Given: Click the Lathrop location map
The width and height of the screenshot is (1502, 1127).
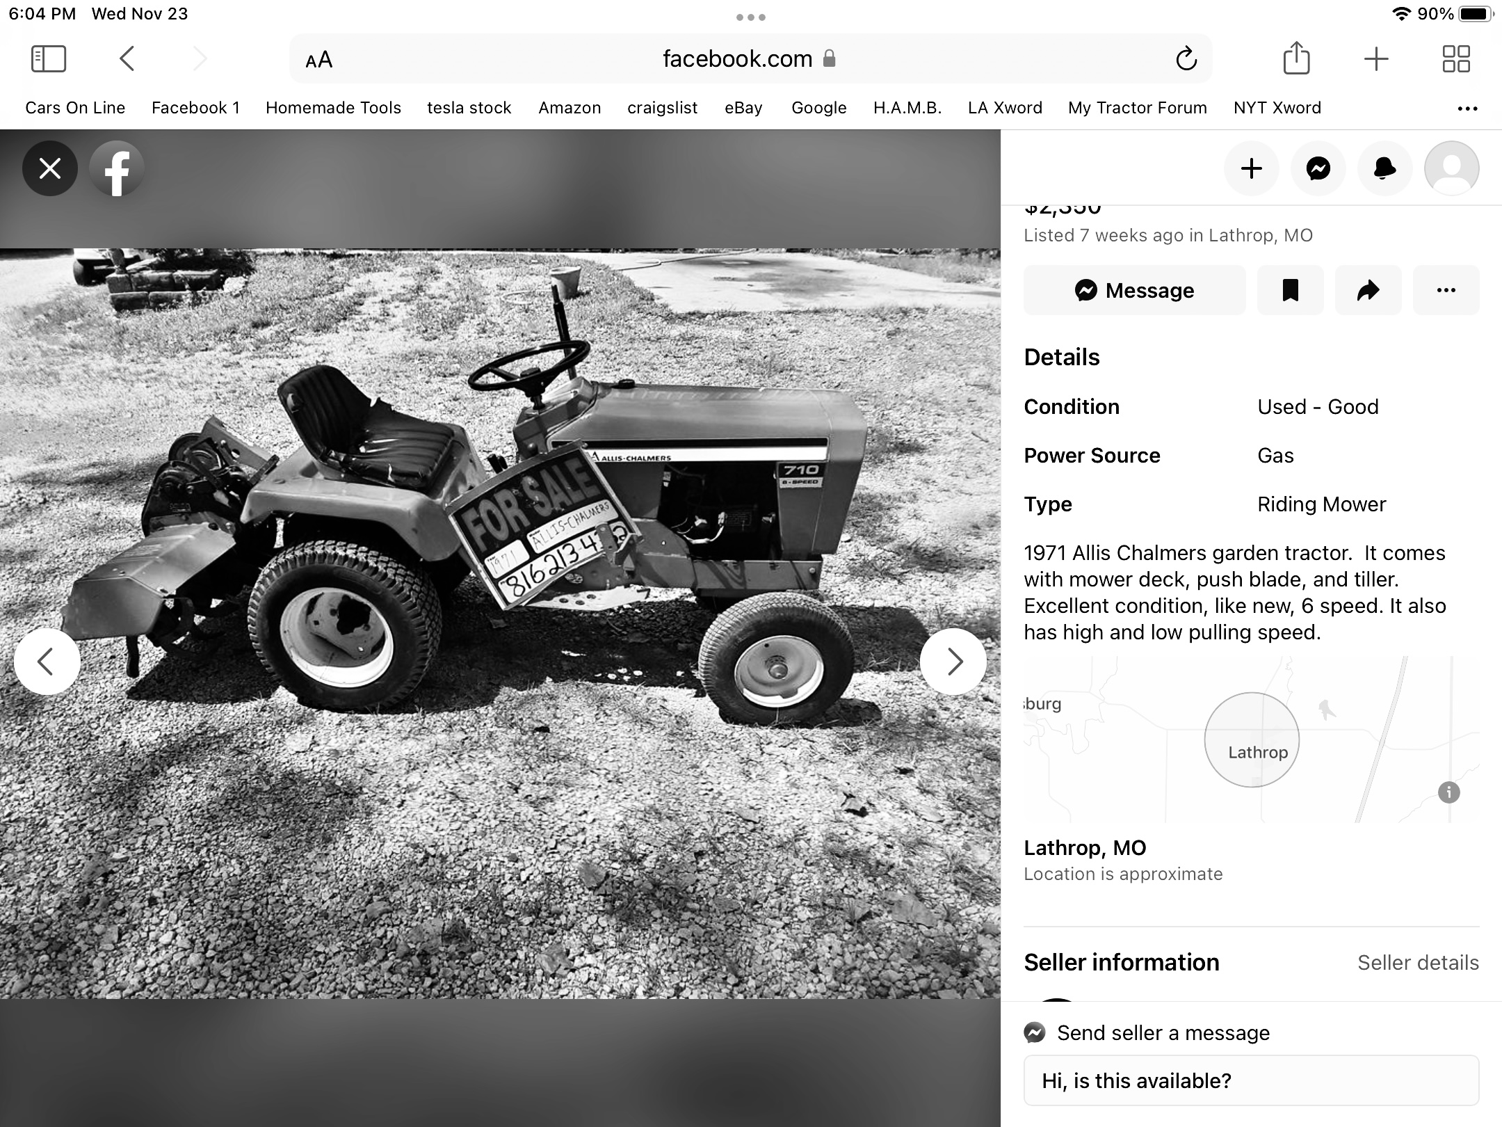Looking at the screenshot, I should pyautogui.click(x=1252, y=740).
